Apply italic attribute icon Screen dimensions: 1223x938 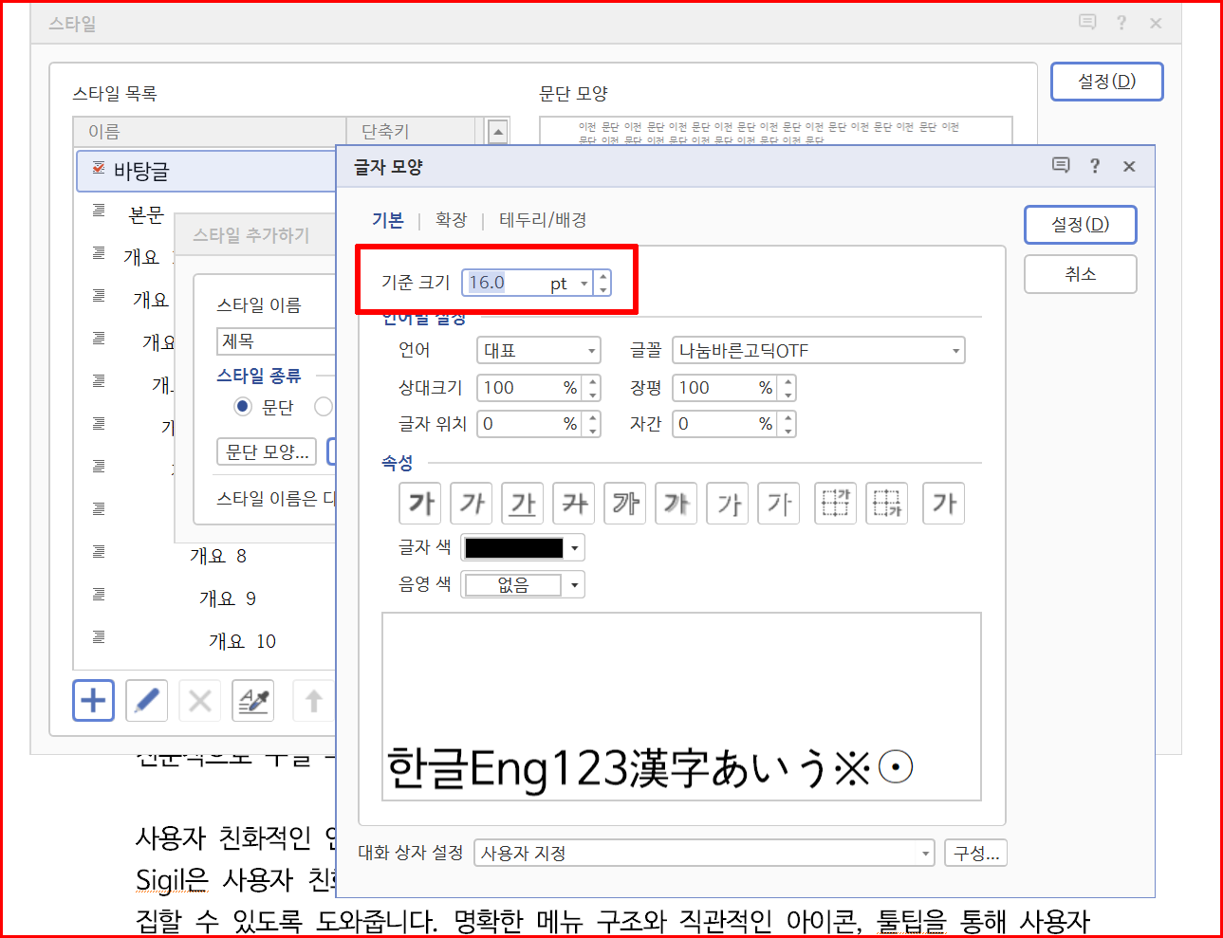click(x=473, y=504)
